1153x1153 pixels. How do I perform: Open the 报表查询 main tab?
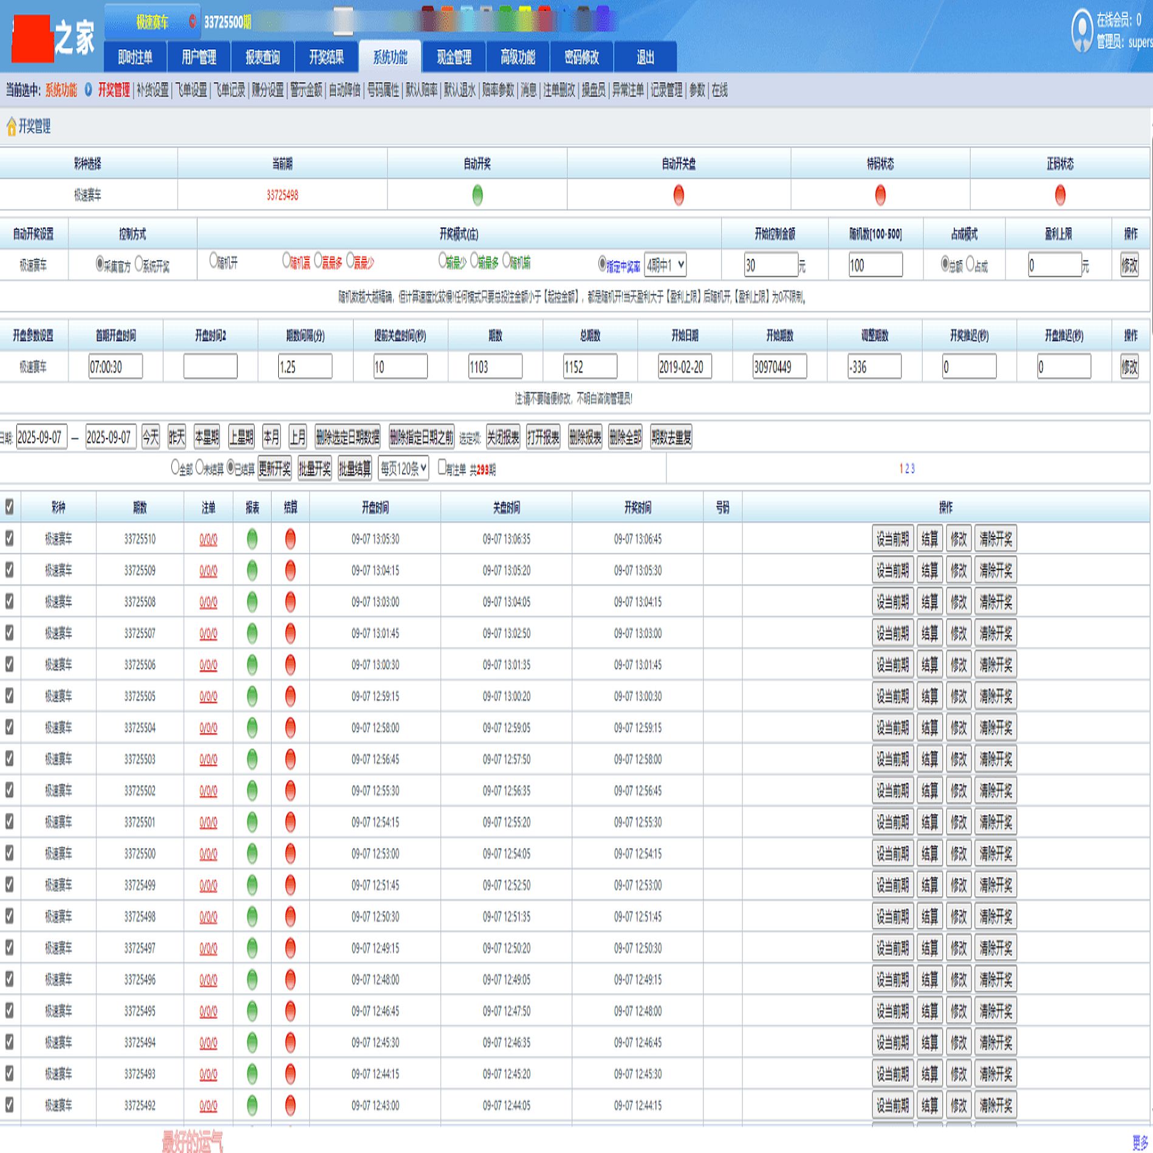coord(262,58)
